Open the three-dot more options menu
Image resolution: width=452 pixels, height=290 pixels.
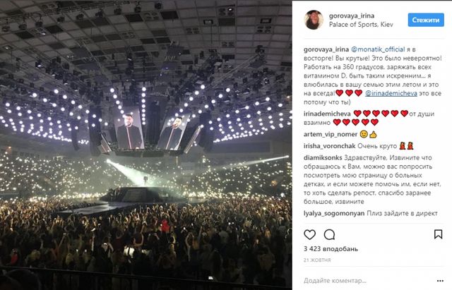(x=439, y=279)
